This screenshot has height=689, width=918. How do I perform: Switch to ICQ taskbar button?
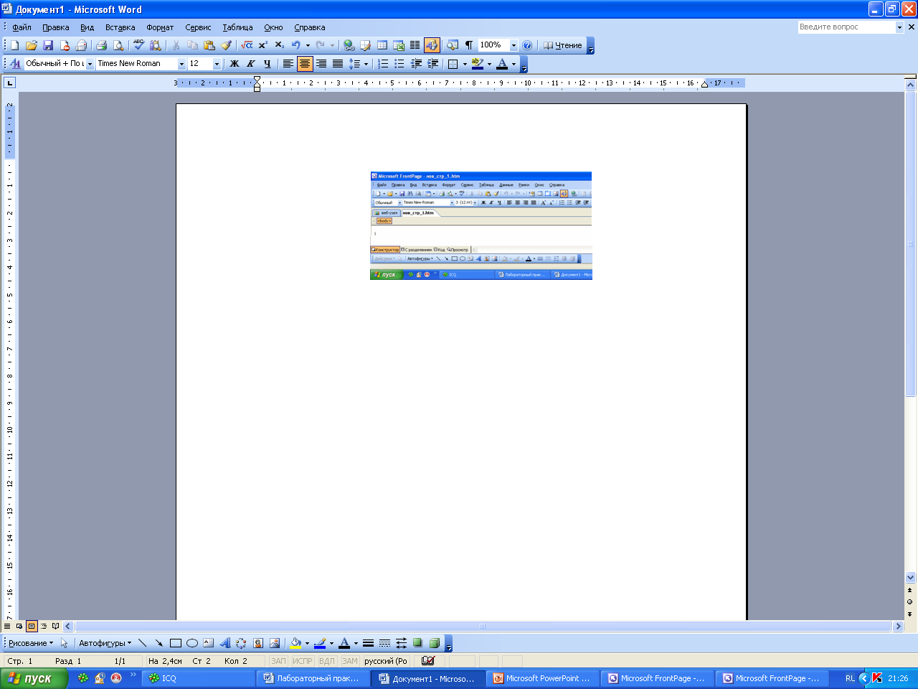coord(199,678)
